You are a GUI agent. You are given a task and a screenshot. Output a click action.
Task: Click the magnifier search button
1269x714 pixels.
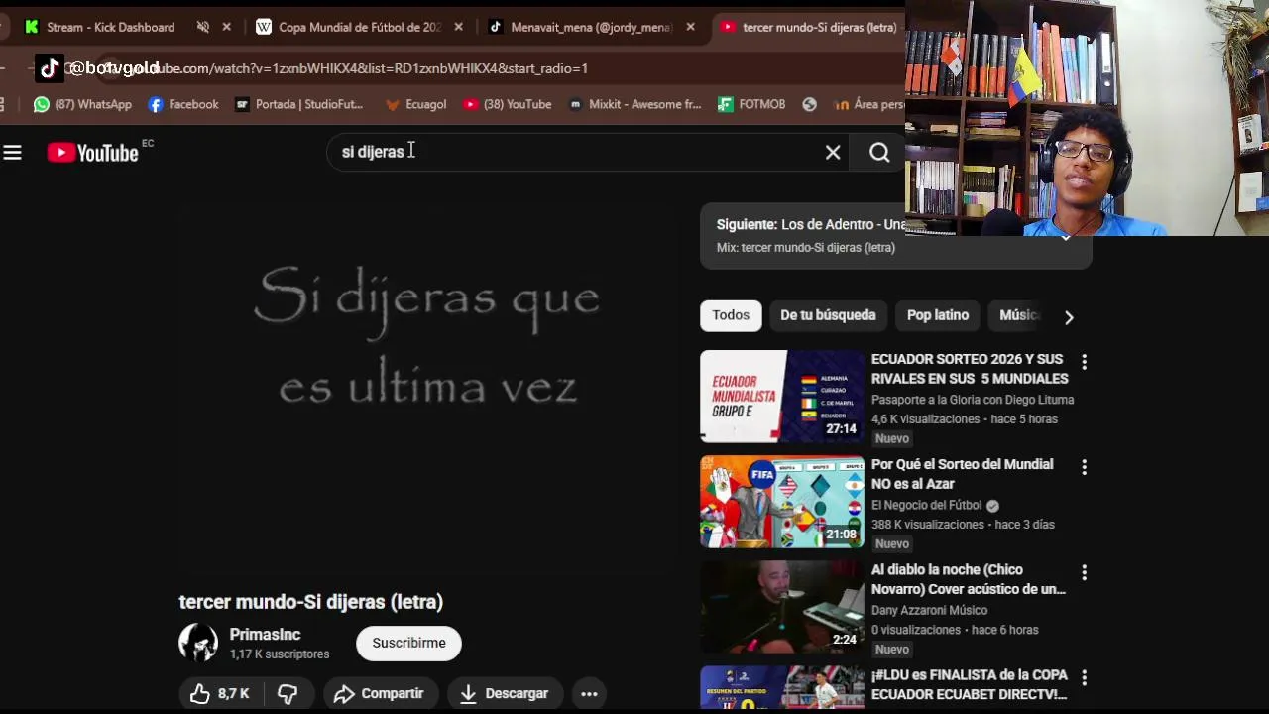[x=879, y=153]
